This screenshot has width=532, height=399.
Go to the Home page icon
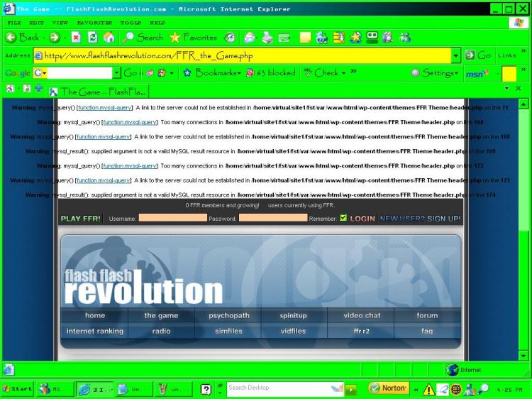click(109, 38)
